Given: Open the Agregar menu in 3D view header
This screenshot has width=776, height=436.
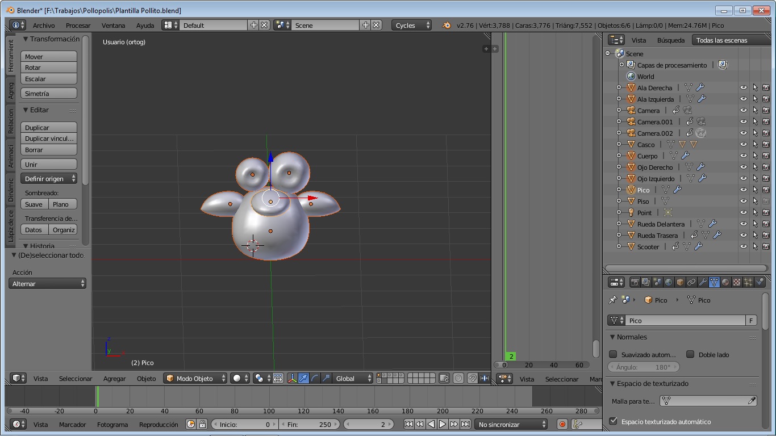Looking at the screenshot, I should 114,379.
